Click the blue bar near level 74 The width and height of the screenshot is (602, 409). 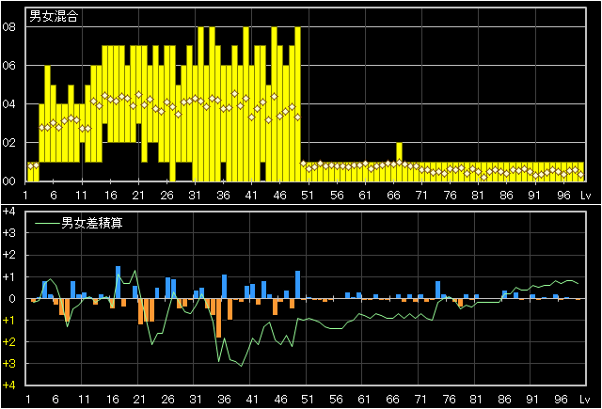438,290
